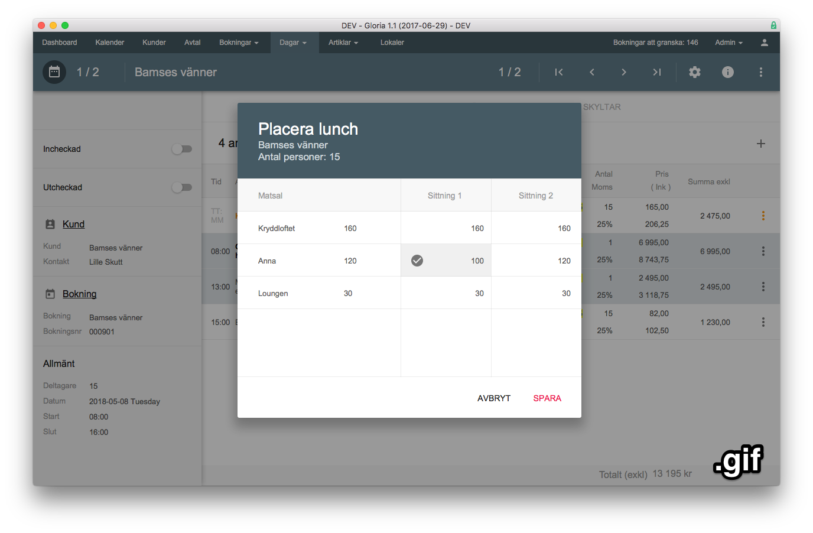This screenshot has width=813, height=533.
Task: Toggle the Utcheckad switch
Action: click(182, 187)
